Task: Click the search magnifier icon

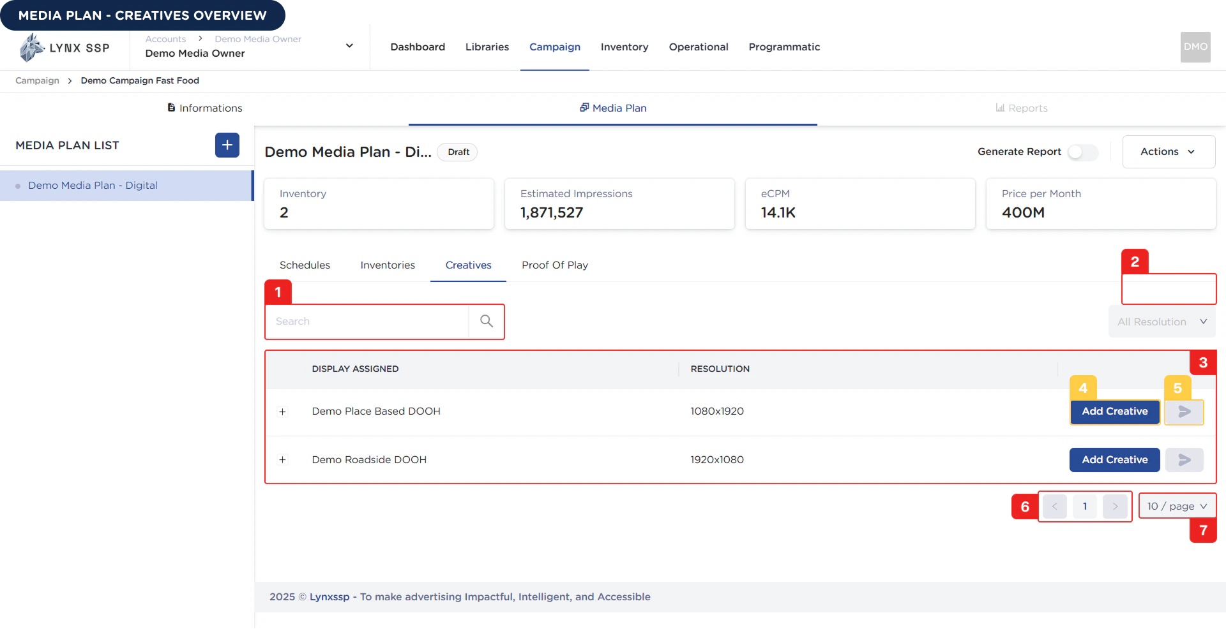Action: point(486,322)
